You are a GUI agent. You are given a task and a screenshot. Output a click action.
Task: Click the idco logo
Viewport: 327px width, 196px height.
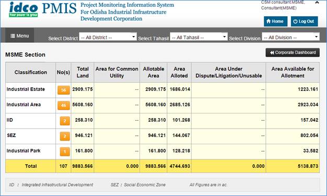tap(24, 9)
